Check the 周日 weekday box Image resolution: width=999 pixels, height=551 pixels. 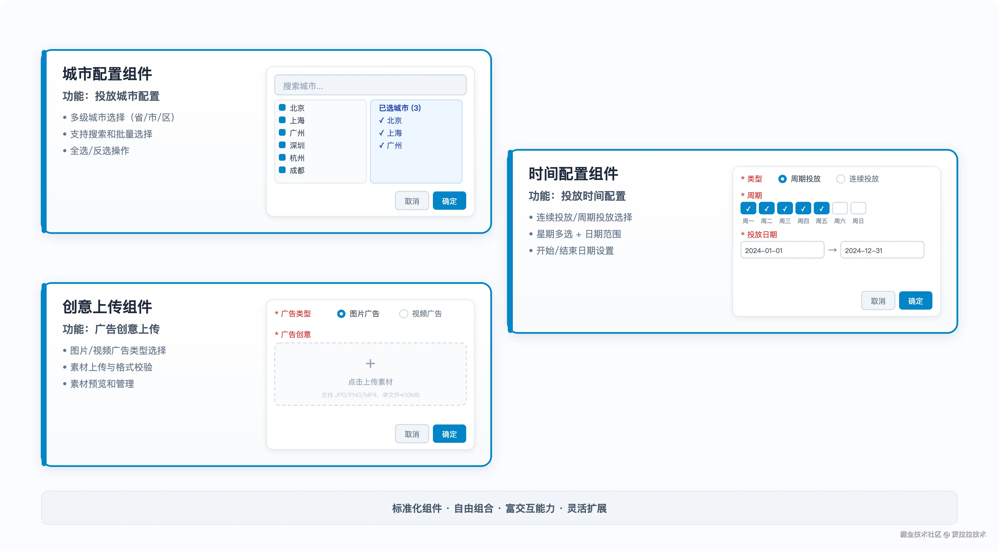click(x=858, y=208)
